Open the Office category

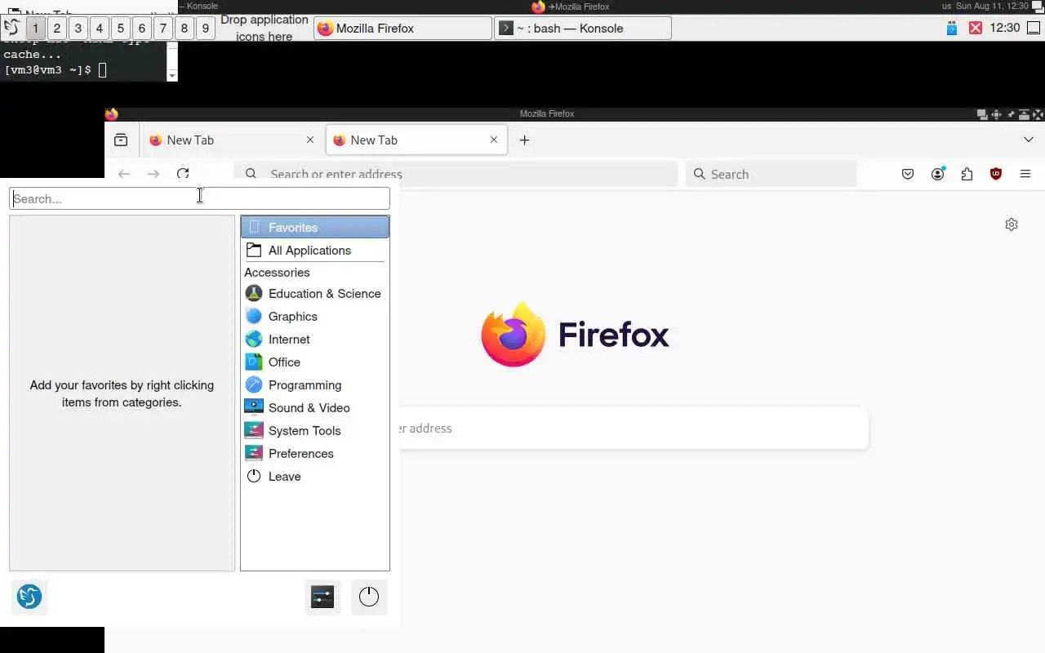click(x=315, y=362)
